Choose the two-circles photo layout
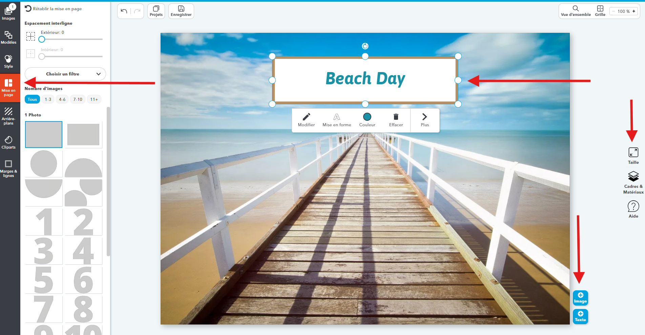 pos(83,193)
